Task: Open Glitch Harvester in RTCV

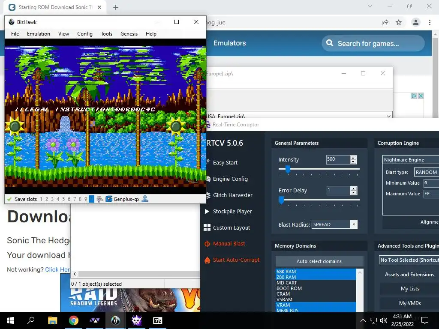Action: click(x=233, y=195)
